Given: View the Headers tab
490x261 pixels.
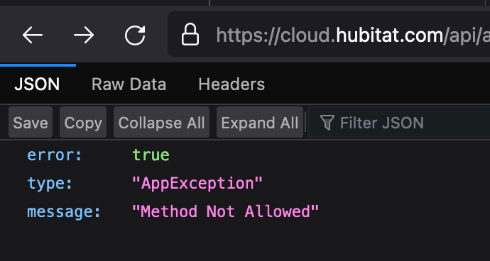Looking at the screenshot, I should 232,84.
